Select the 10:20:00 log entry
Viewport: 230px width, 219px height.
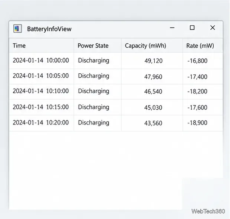click(116, 123)
